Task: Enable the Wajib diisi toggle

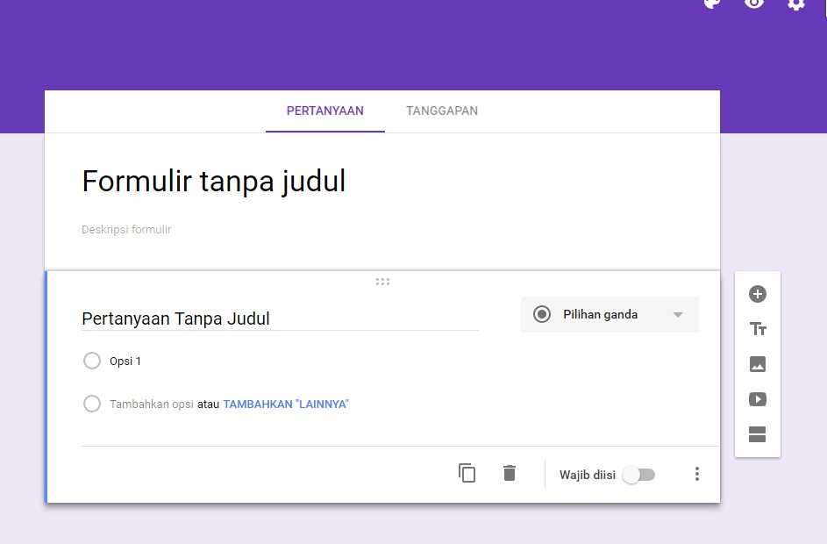Action: (638, 474)
